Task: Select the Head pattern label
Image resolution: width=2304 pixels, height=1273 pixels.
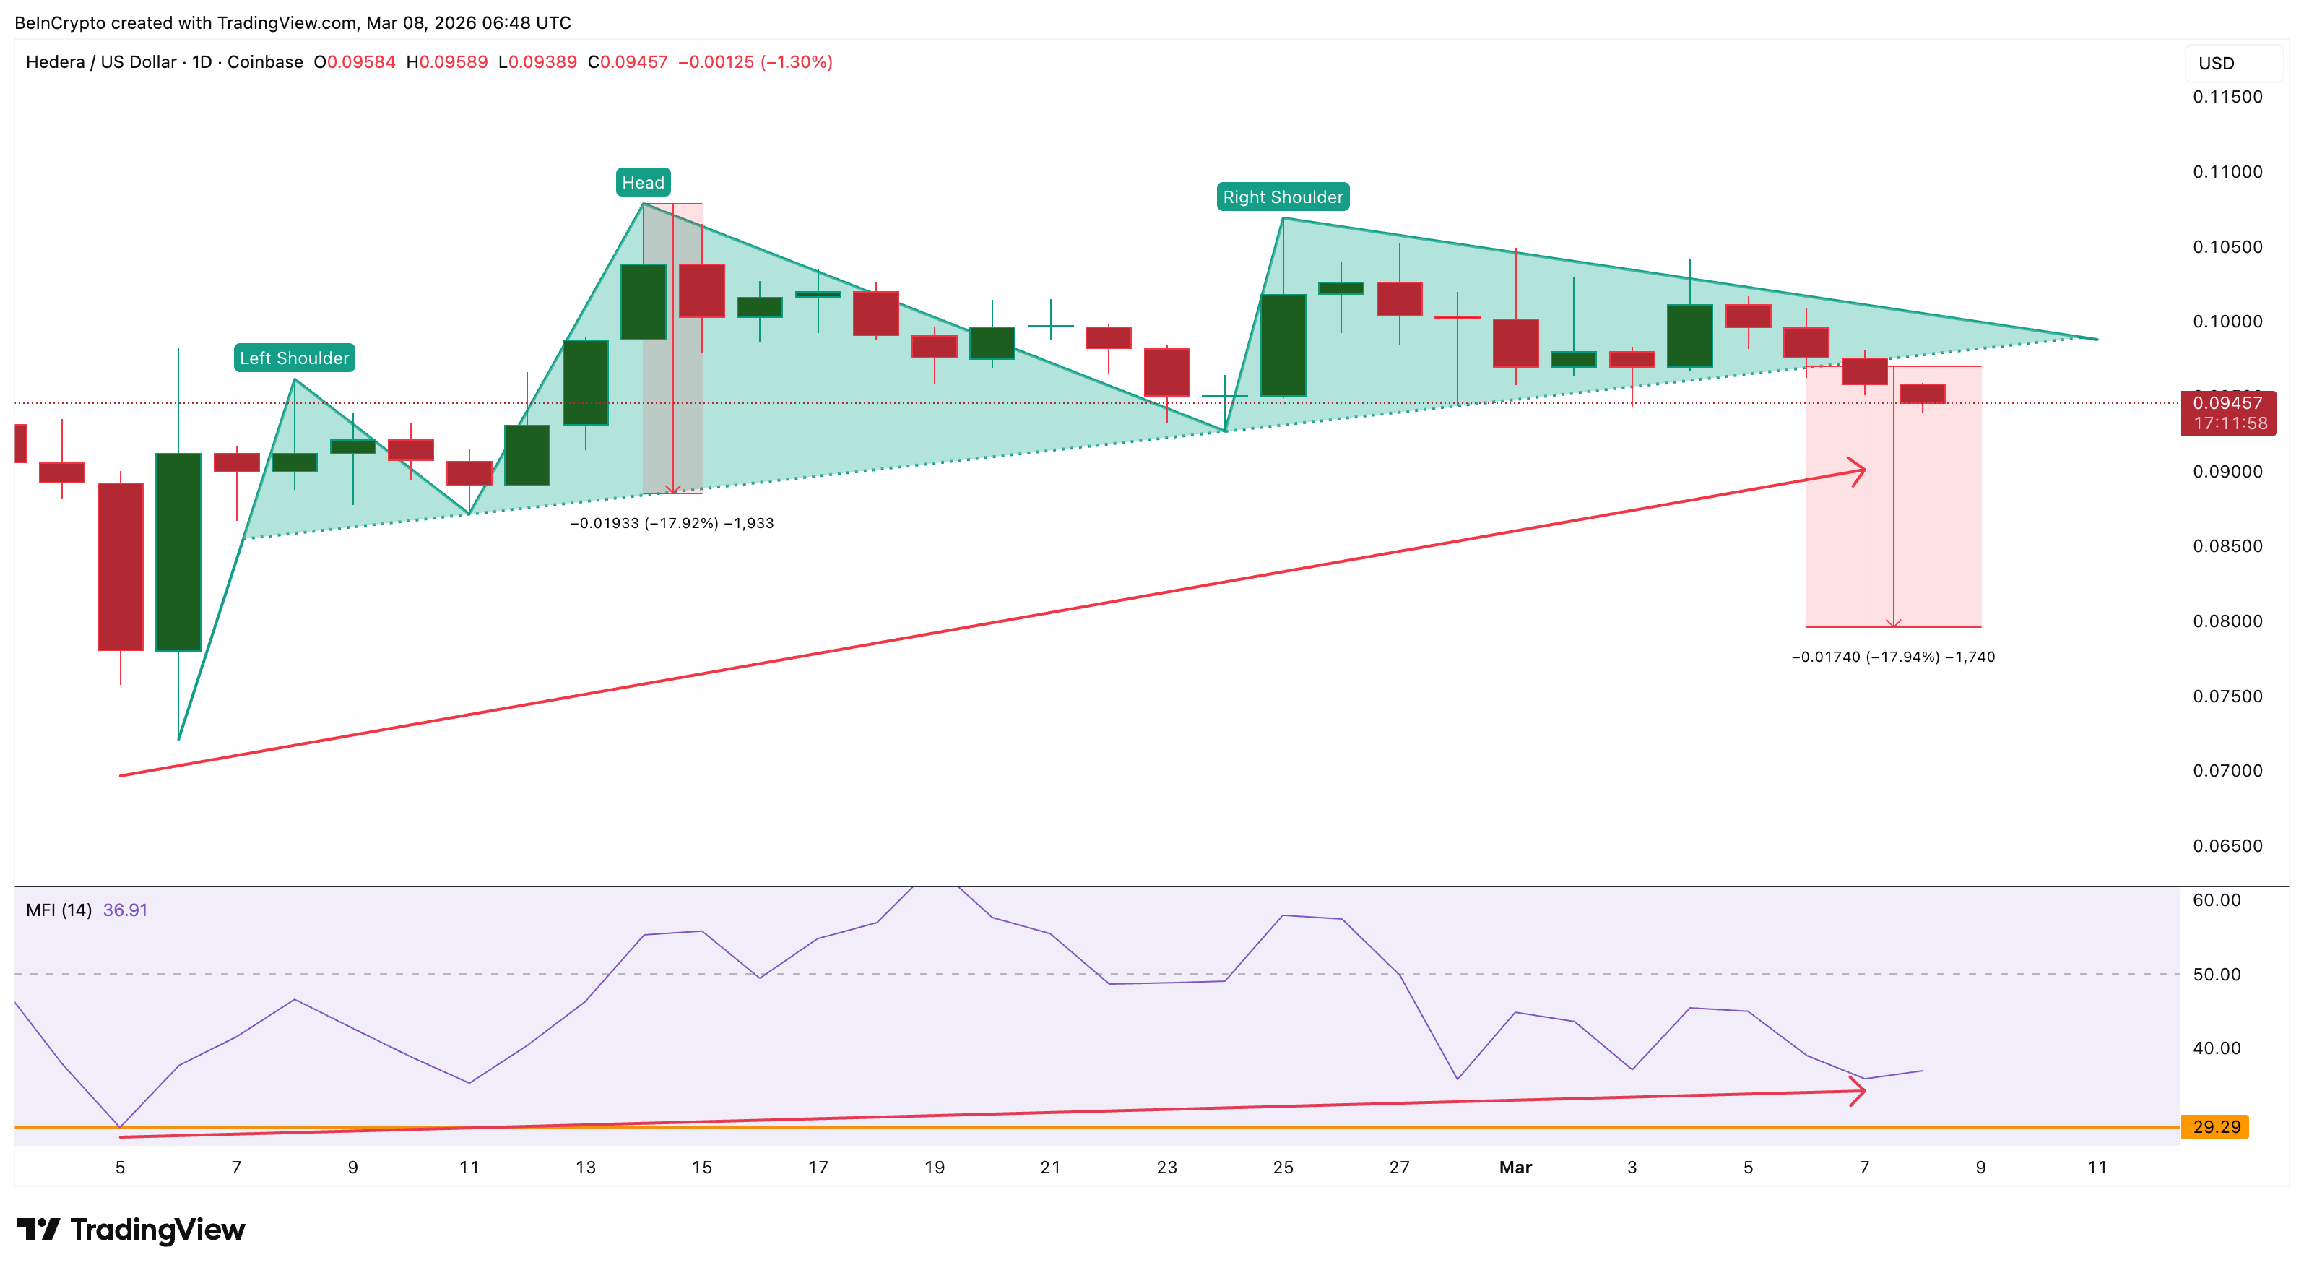Action: coord(643,181)
